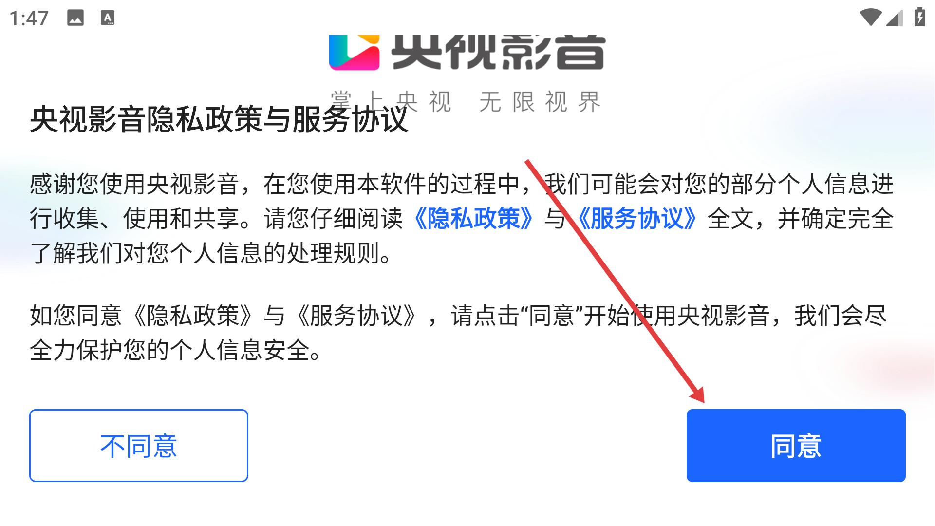
Task: Tap the keyboard A notification icon
Action: pyautogui.click(x=108, y=18)
